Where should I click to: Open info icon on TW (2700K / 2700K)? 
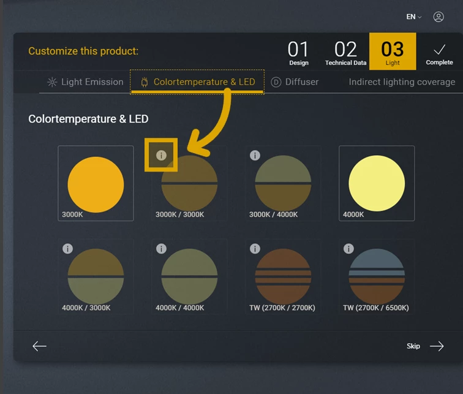(255, 248)
